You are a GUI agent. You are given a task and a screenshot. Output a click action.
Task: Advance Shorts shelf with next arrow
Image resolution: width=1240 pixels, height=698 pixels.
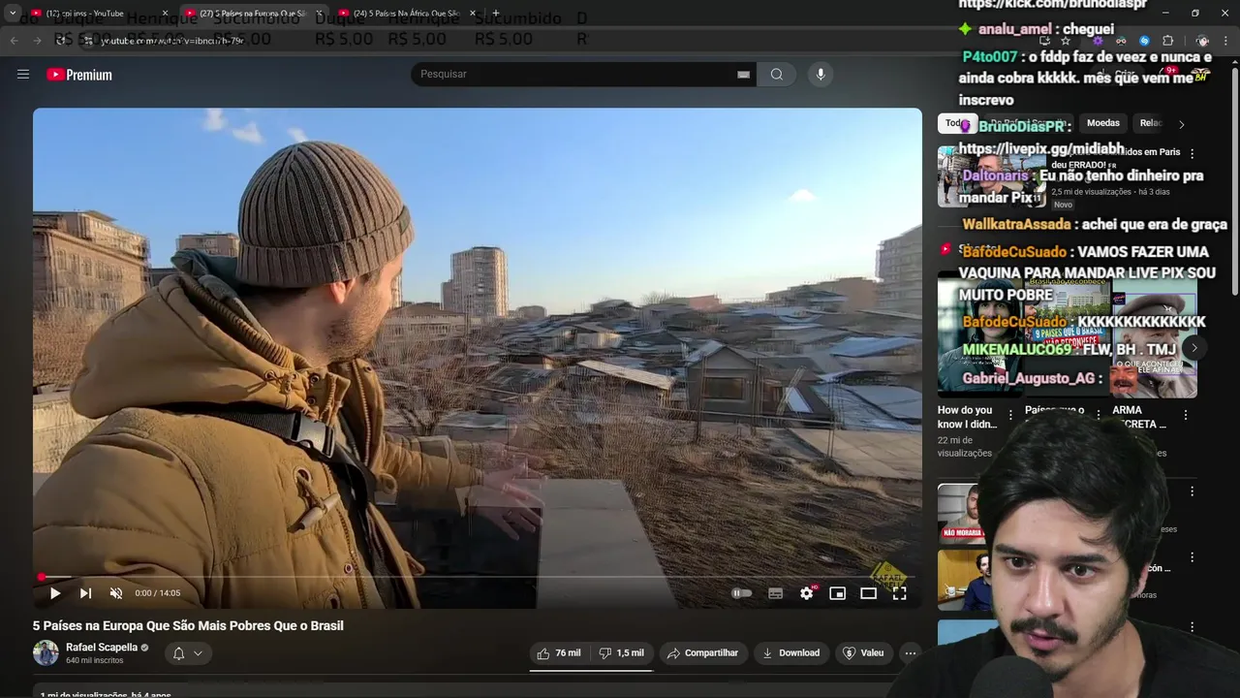(x=1194, y=348)
